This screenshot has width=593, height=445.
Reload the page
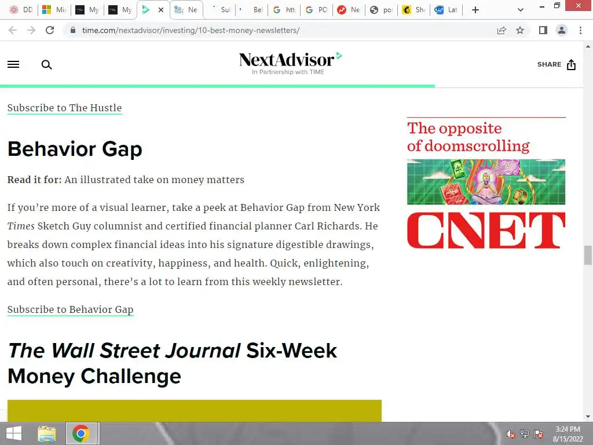point(50,30)
